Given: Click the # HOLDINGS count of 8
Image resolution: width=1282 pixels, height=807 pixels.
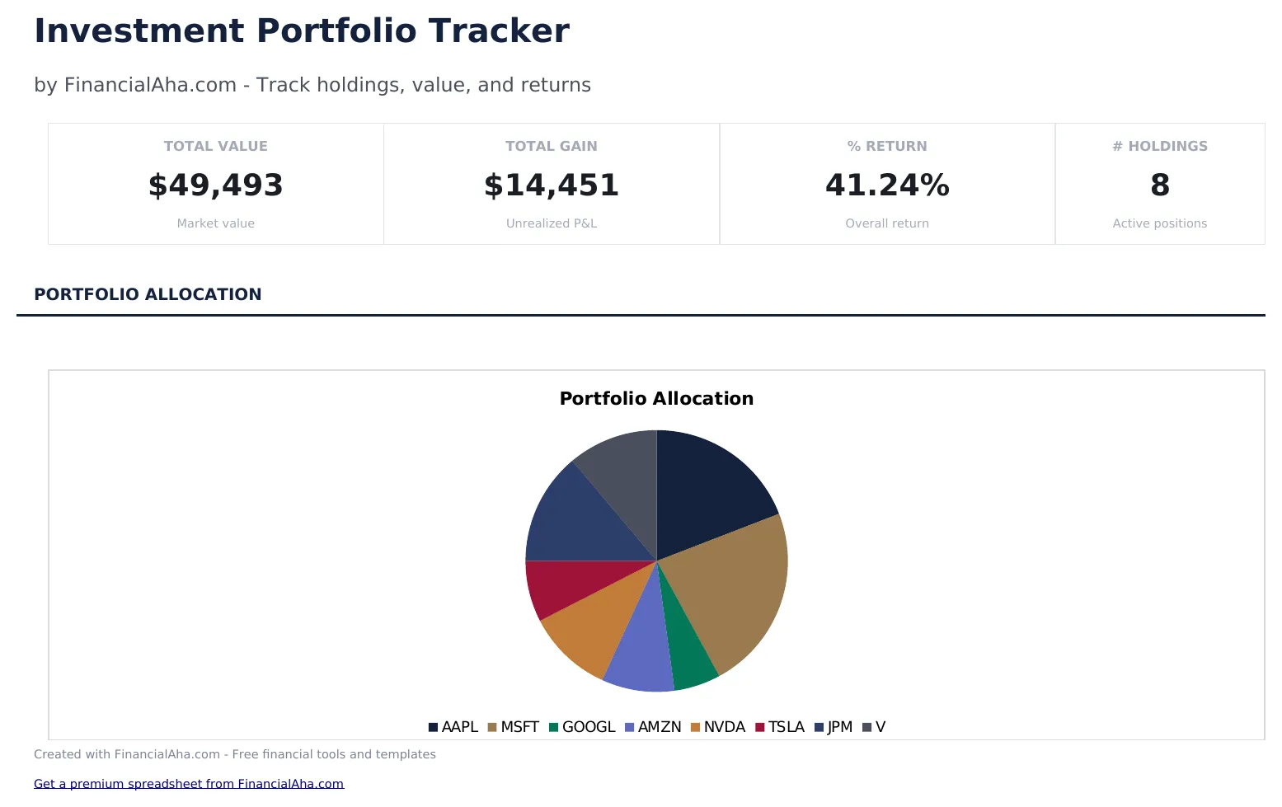Looking at the screenshot, I should click(1160, 185).
